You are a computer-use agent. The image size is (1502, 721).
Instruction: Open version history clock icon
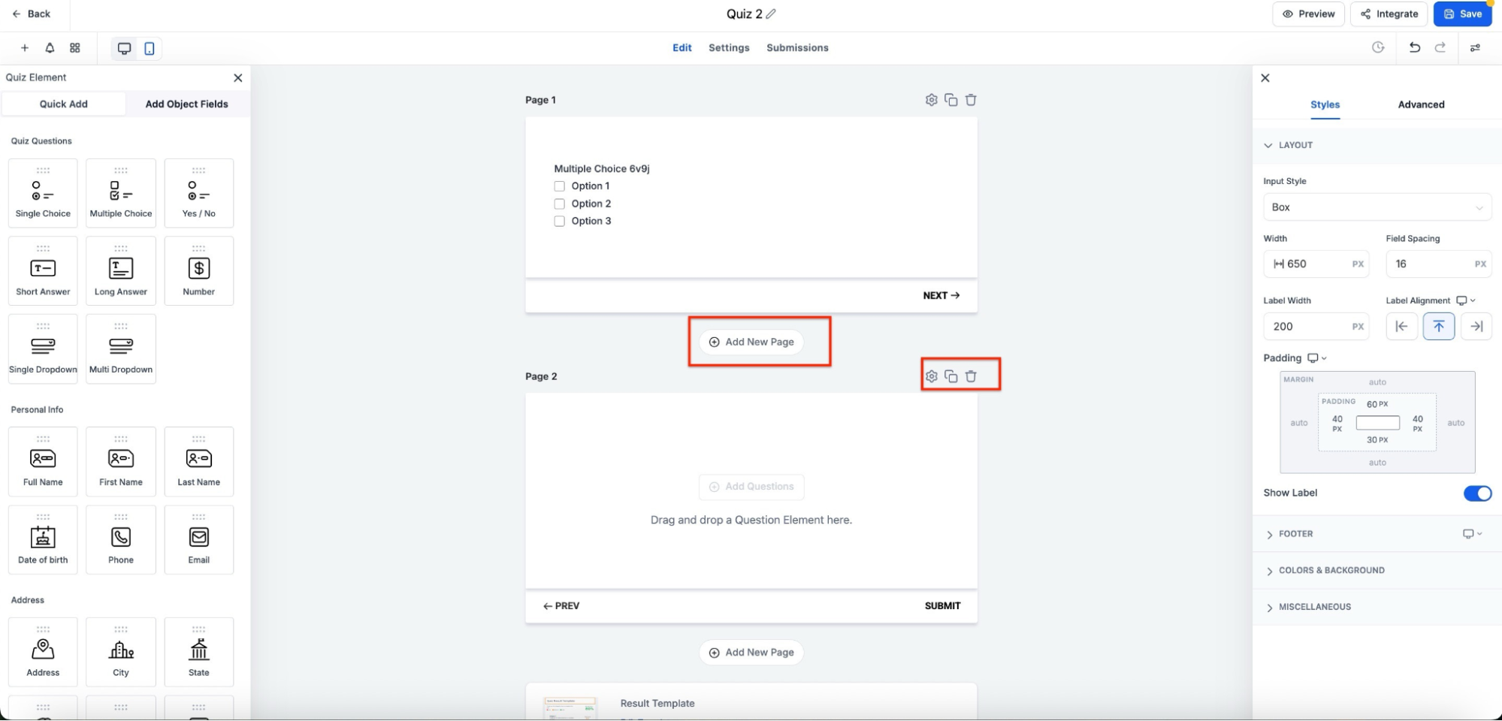point(1377,47)
